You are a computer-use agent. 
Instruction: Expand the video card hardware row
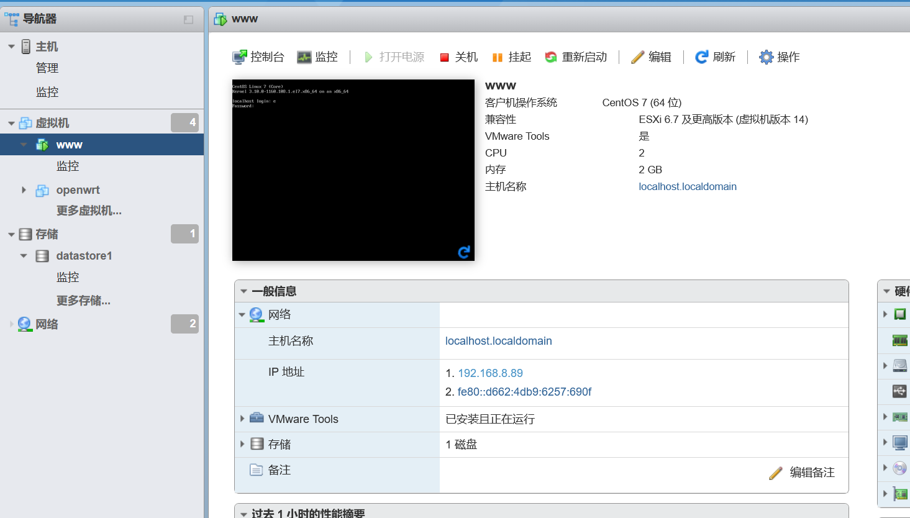885,442
